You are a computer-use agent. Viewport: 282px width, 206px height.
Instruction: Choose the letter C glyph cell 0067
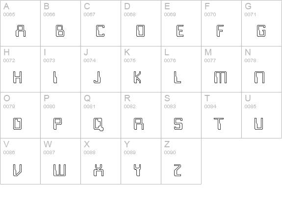click(x=101, y=31)
